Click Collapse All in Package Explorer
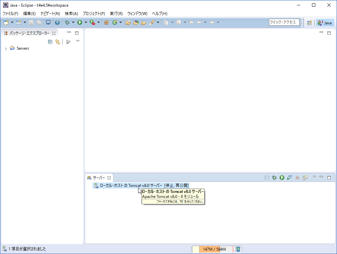 (x=50, y=42)
